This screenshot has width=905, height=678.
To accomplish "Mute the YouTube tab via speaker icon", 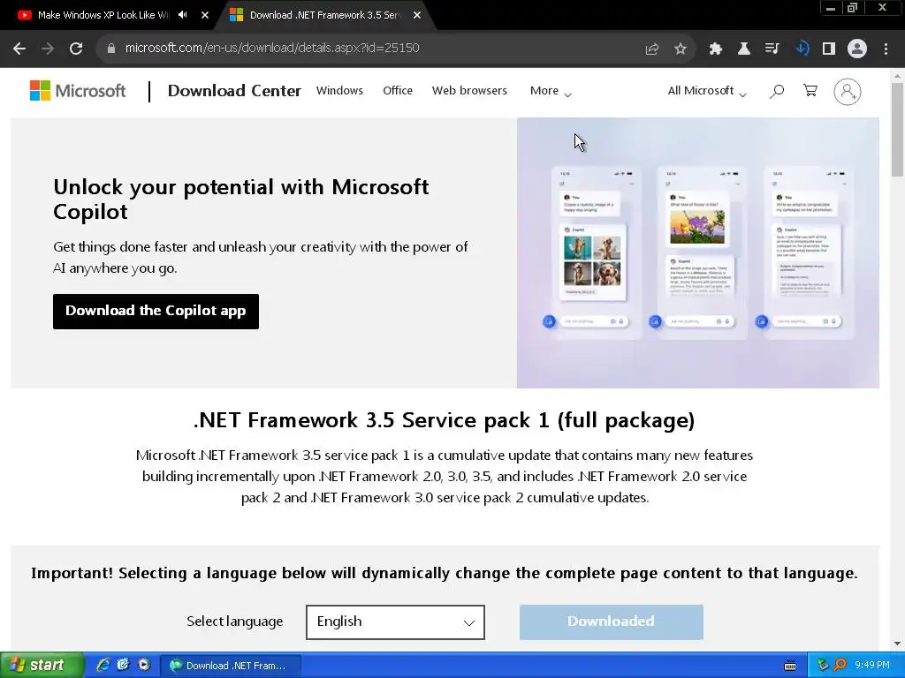I will click(x=182, y=15).
